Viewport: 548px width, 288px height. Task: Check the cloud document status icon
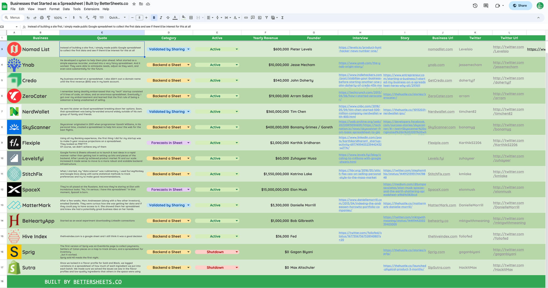coord(148,4)
